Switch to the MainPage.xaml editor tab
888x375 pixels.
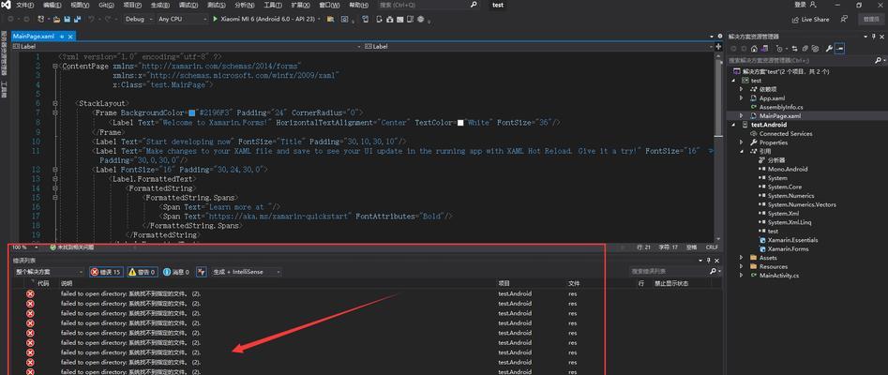pyautogui.click(x=35, y=37)
